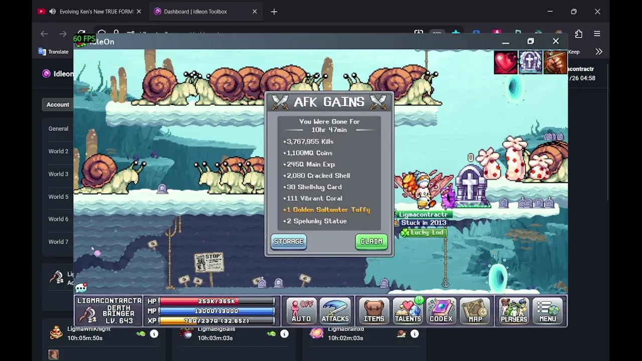Open the browser hamburger menu
This screenshot has width=642, height=361.
tap(597, 34)
